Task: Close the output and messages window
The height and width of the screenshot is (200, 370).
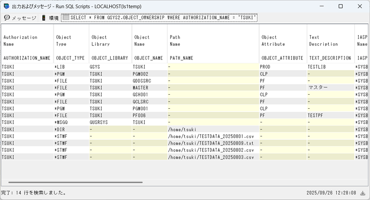Action: (x=360, y=6)
